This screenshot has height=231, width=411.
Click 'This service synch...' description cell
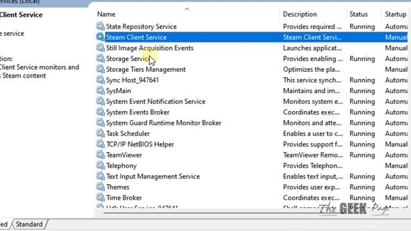[312, 80]
